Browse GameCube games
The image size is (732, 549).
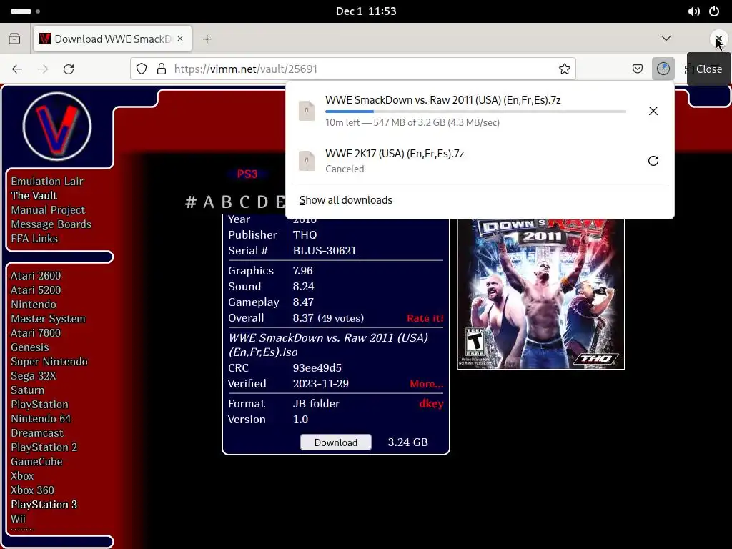tap(37, 462)
